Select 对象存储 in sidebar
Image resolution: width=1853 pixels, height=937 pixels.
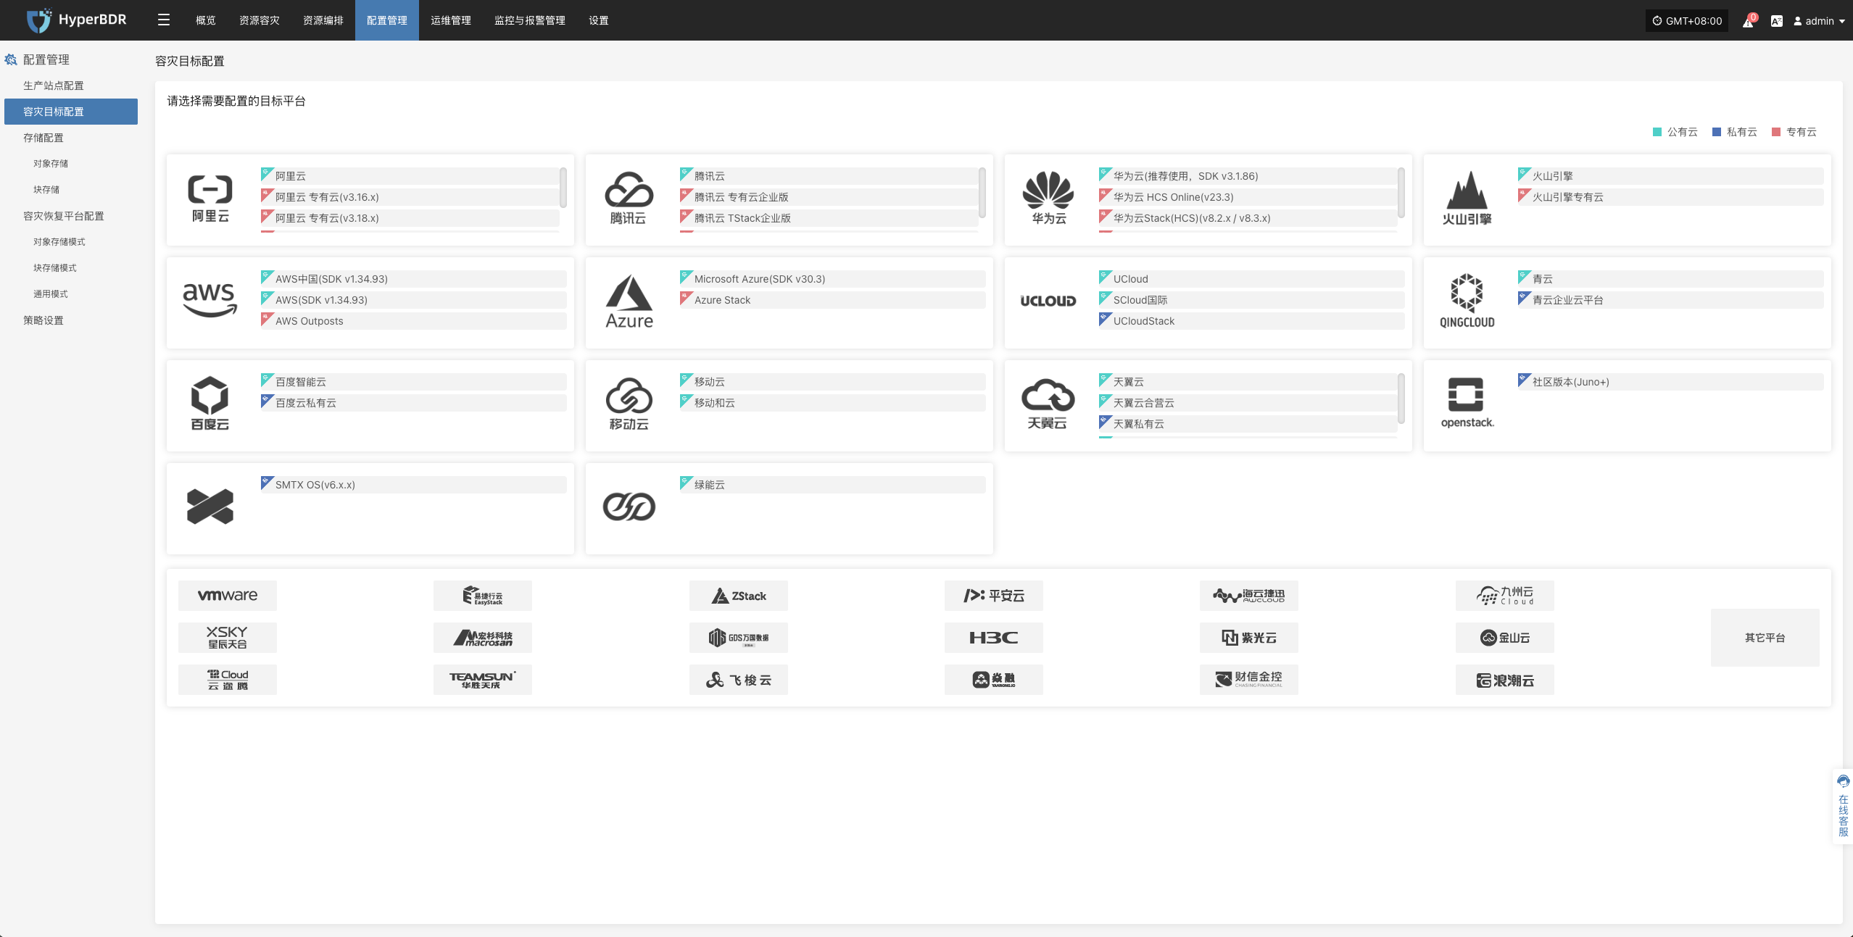coord(71,164)
